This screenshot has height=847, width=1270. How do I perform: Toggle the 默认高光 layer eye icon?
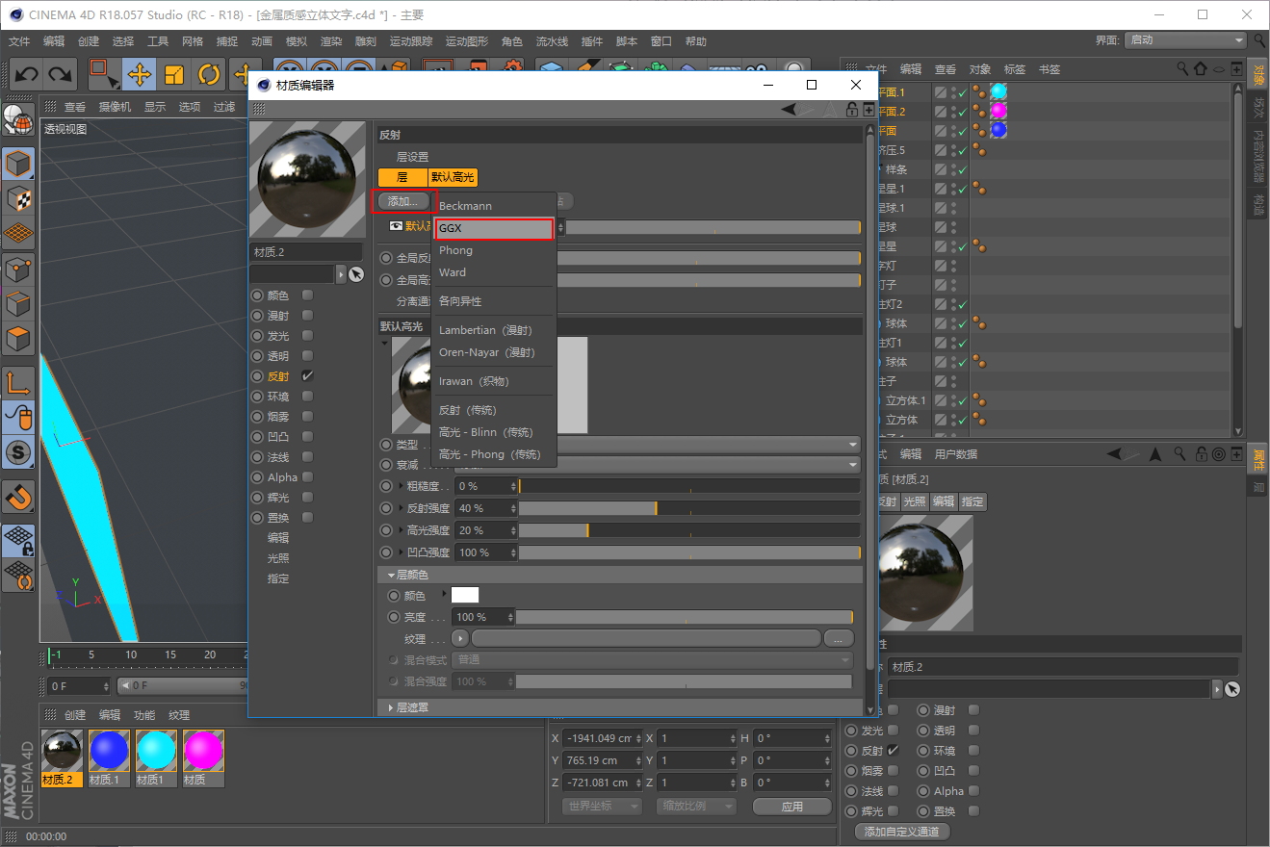coord(396,226)
